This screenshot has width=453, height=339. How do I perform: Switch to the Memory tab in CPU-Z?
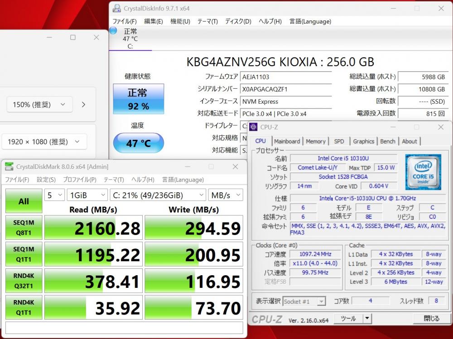[315, 141]
